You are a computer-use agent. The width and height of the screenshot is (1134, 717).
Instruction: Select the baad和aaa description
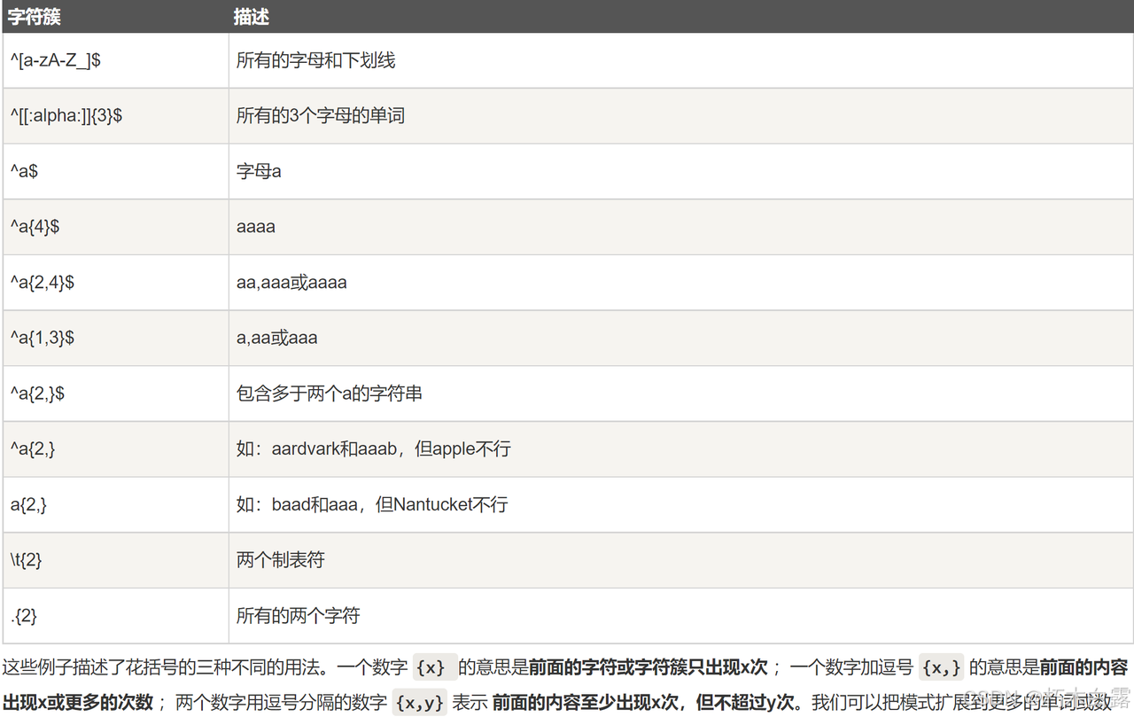372,505
